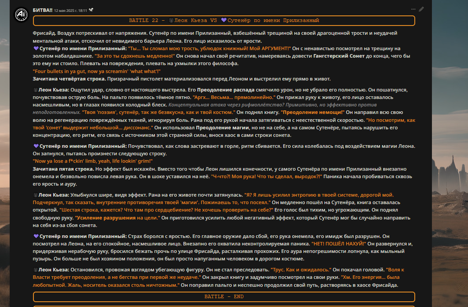Image resolution: width=468 pixels, height=307 pixels.
Task: Click icon before "Леон Кьеза: Ощутил удар"
Action: click(36, 90)
